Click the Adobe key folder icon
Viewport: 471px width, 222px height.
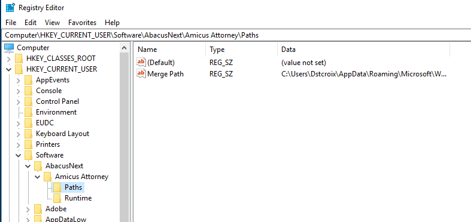click(38, 209)
